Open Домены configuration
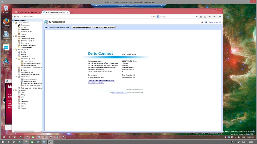The width and height of the screenshot is (257, 144). pyautogui.click(x=23, y=54)
